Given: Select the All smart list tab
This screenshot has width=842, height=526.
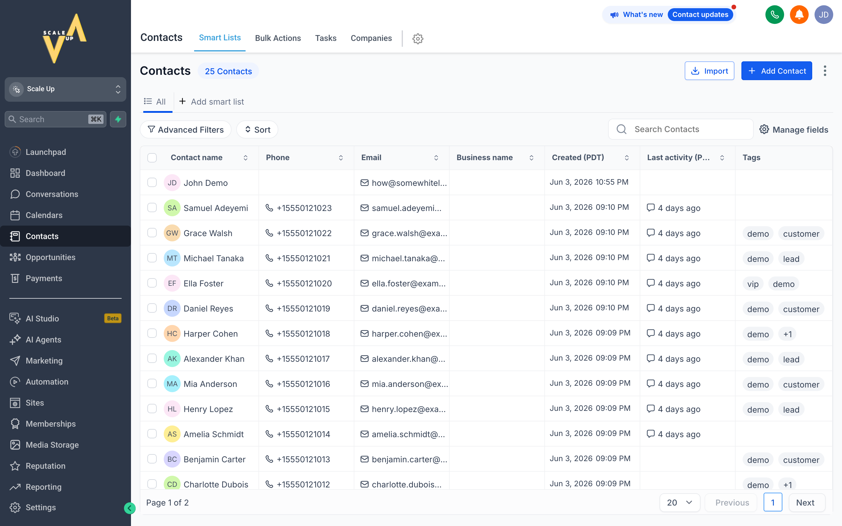Looking at the screenshot, I should (x=155, y=102).
